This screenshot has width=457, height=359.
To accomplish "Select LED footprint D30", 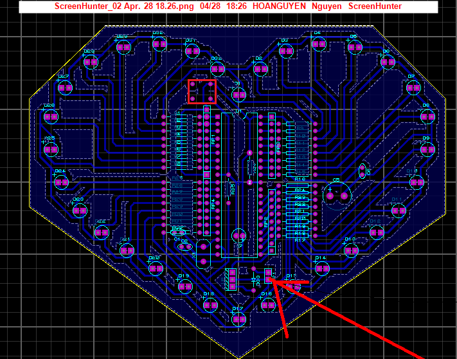I will click(x=159, y=44).
